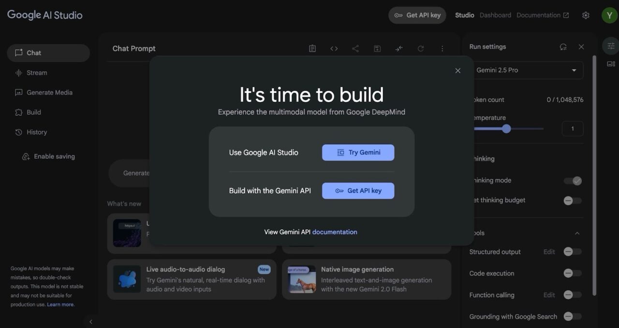Open the settings gear icon

tap(586, 15)
